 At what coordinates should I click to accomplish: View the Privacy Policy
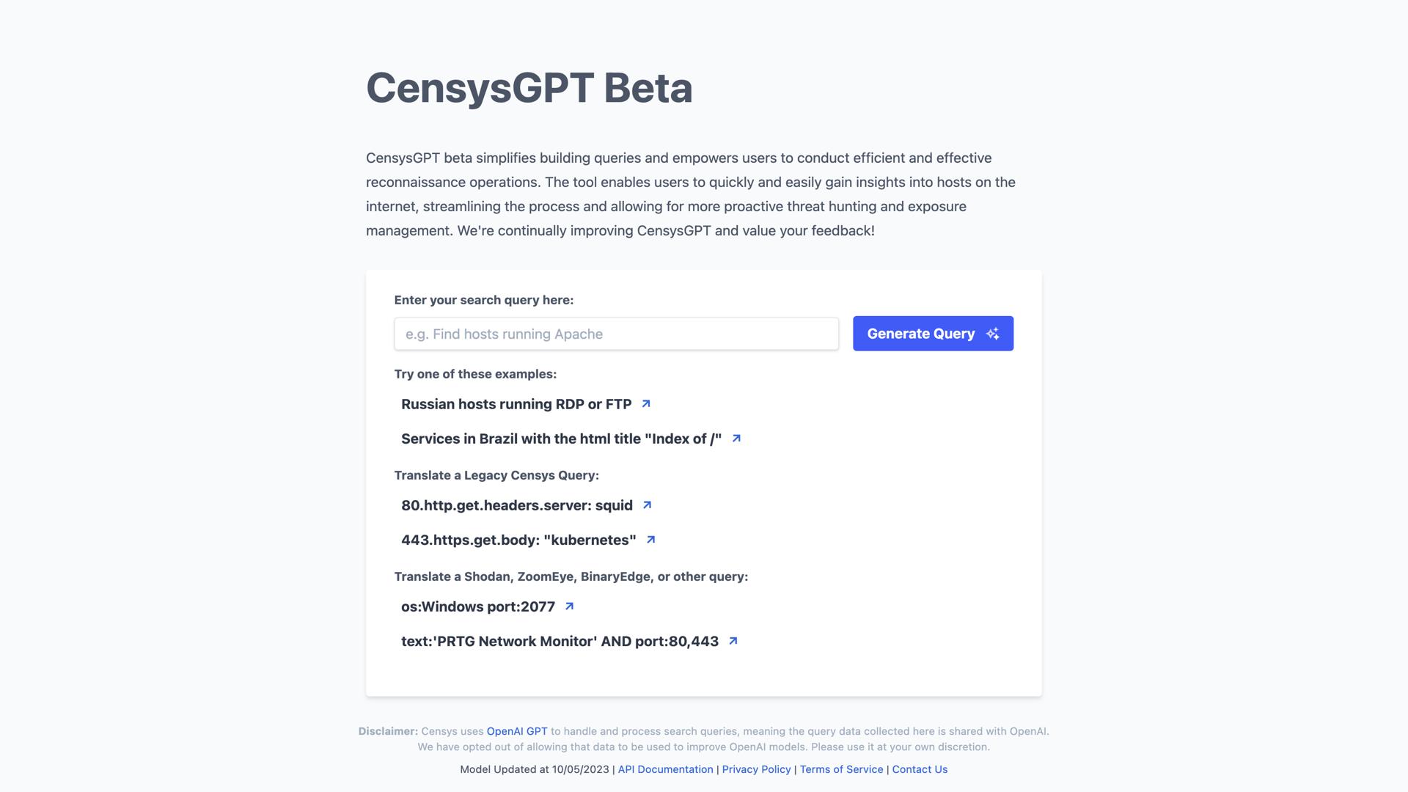(755, 769)
